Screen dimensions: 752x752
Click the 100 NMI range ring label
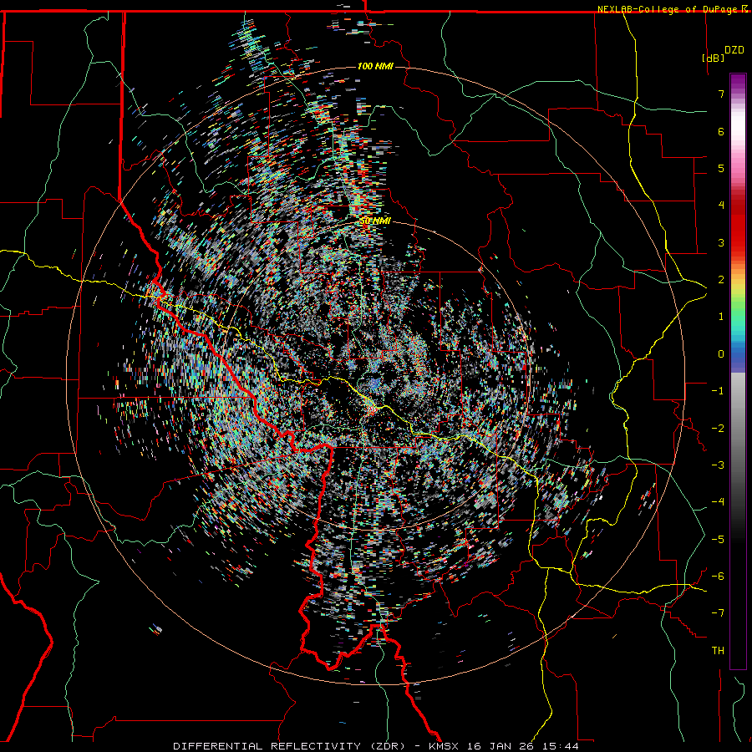tap(375, 66)
